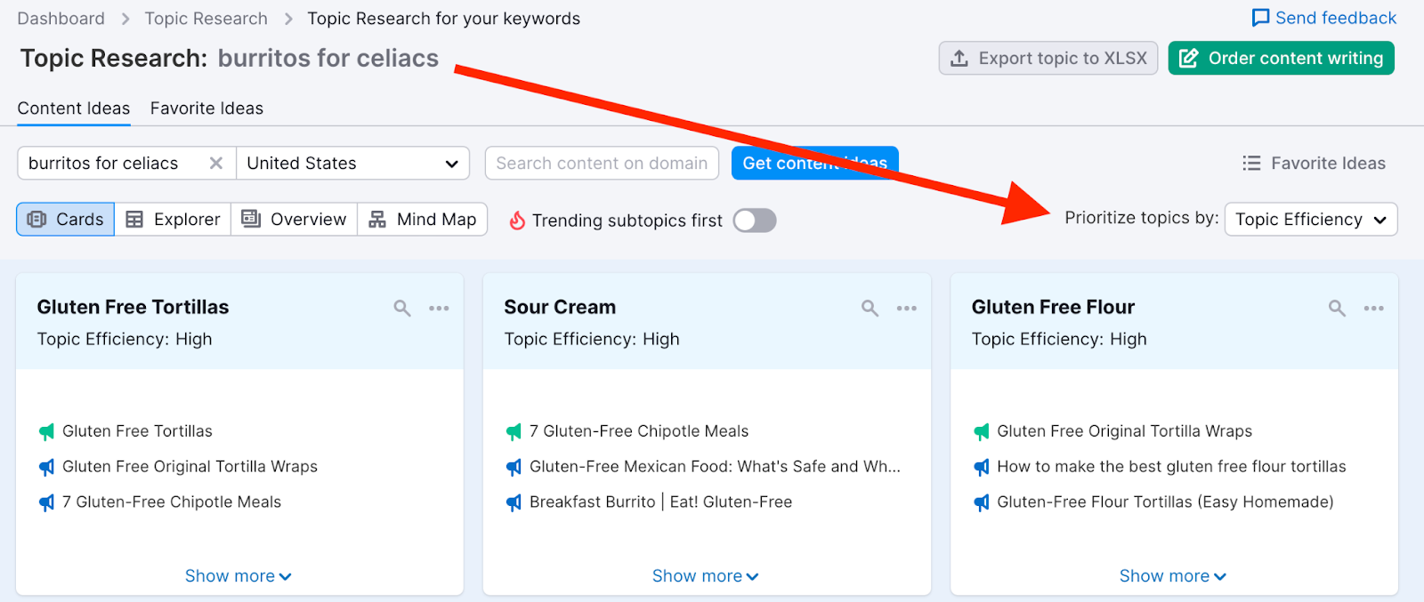1424x602 pixels.
Task: Switch to Explorer view
Action: (x=173, y=220)
